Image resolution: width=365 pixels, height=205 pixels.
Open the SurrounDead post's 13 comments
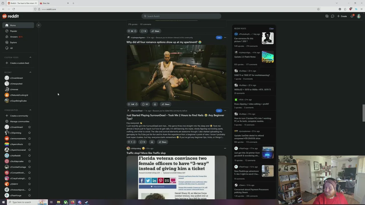tap(143, 142)
